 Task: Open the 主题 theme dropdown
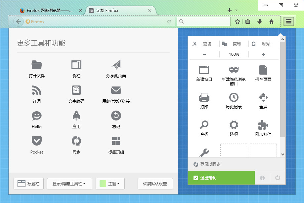pyautogui.click(x=110, y=184)
